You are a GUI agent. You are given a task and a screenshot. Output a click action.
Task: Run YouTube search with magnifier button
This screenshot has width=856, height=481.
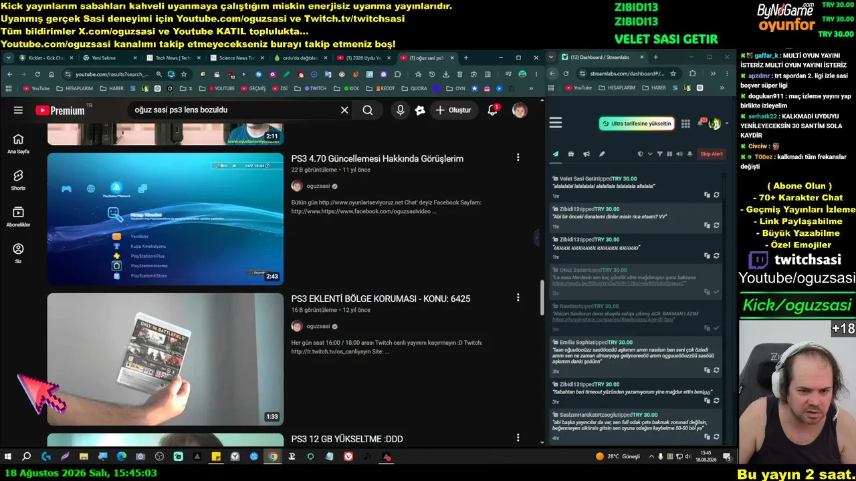tap(368, 110)
